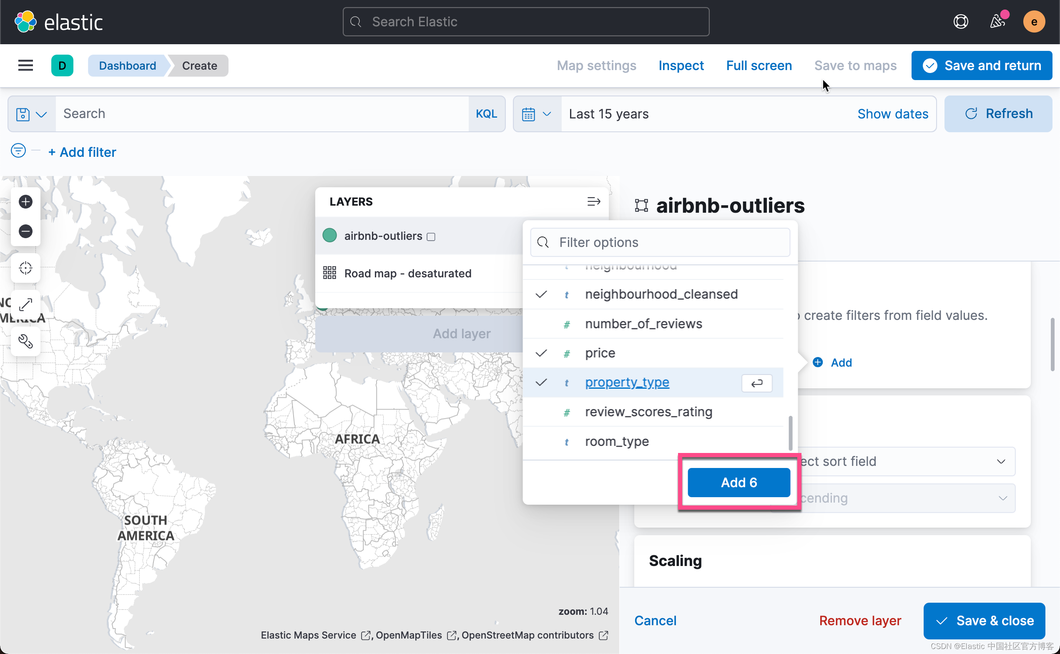Click the layer settings panel scrollbar
This screenshot has height=654, width=1060.
[1052, 344]
